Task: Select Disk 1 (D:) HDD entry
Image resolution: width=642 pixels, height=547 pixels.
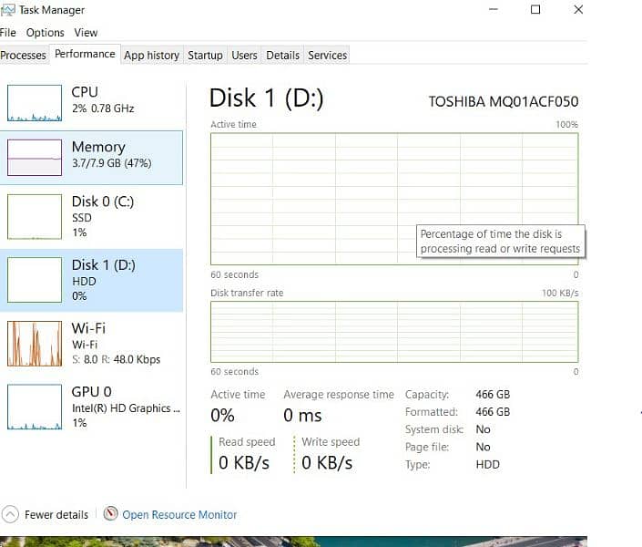Action: [x=91, y=280]
